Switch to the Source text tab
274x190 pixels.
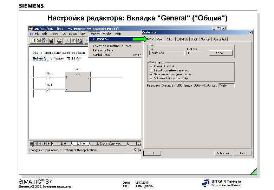tap(220, 39)
